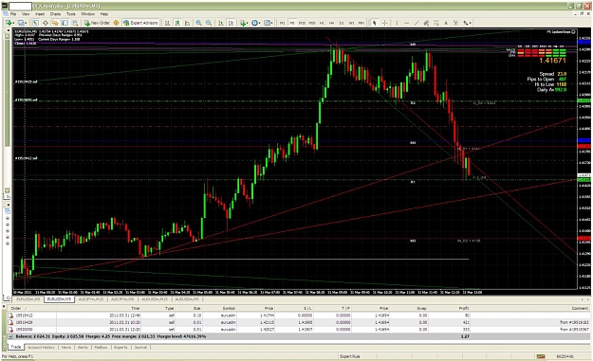Open the Charts menu
593x361 pixels.
(55, 14)
